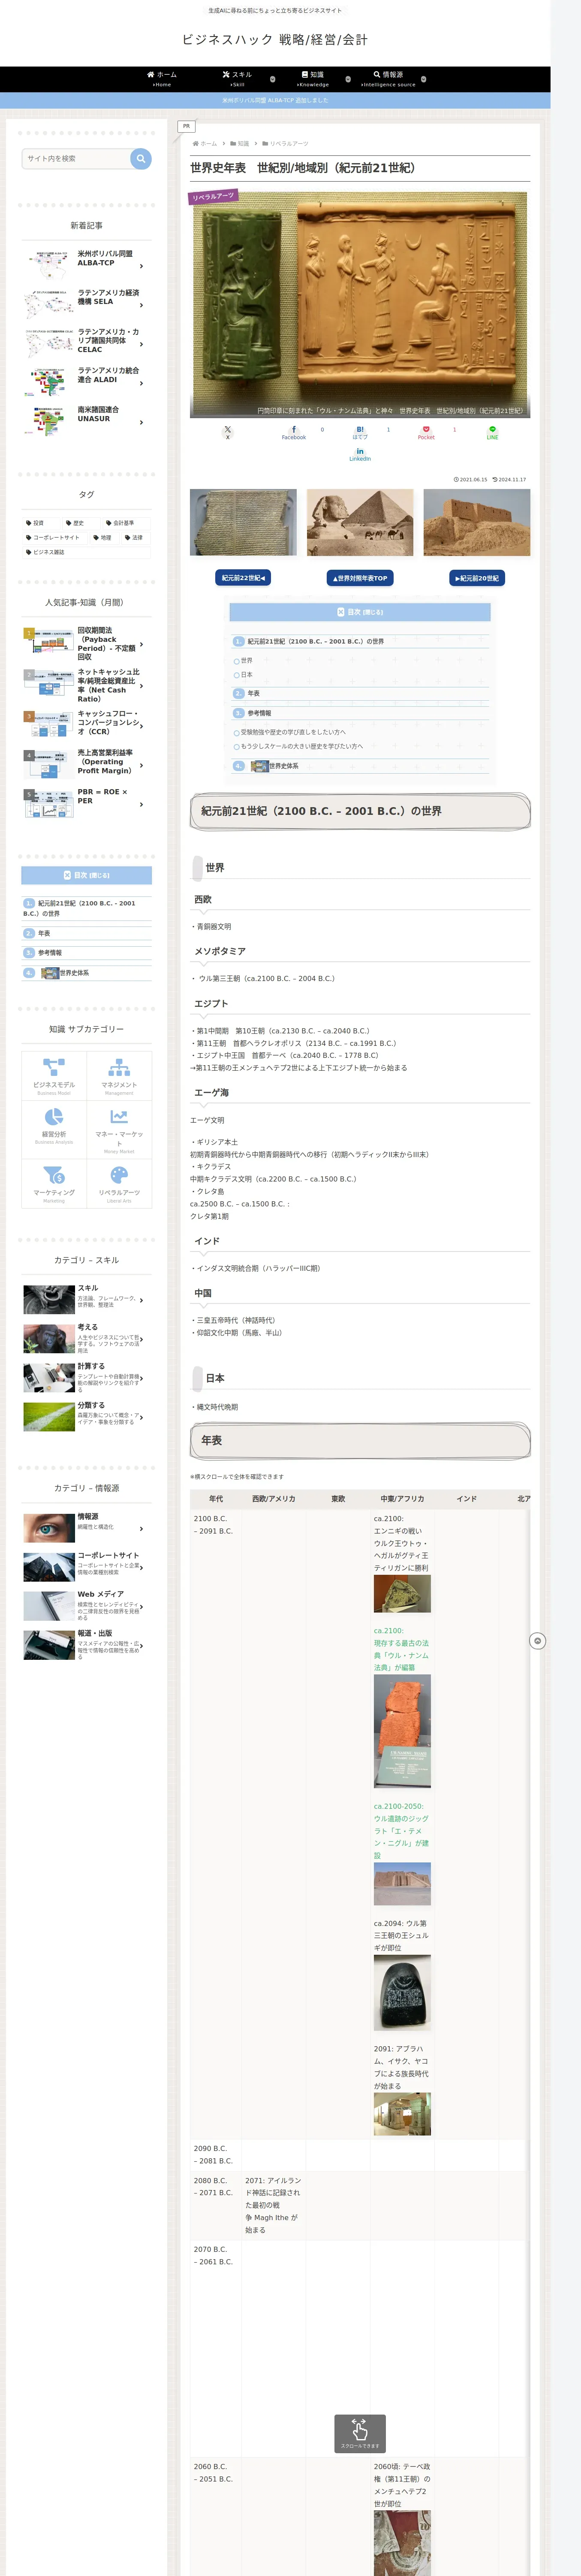
Task: Share the article on Facebook
Action: point(293,432)
